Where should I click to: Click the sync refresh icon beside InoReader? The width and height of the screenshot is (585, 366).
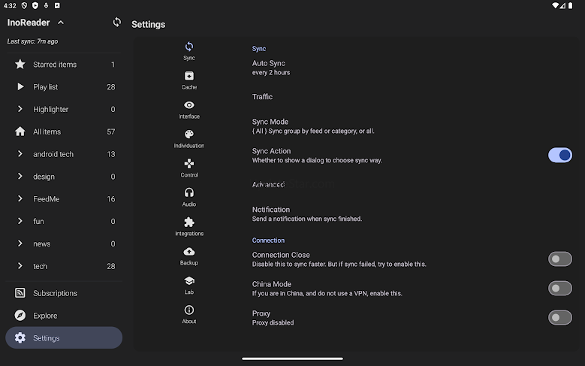click(116, 23)
